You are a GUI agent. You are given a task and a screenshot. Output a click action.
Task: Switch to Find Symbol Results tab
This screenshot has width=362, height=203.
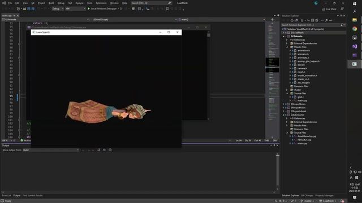(33, 196)
